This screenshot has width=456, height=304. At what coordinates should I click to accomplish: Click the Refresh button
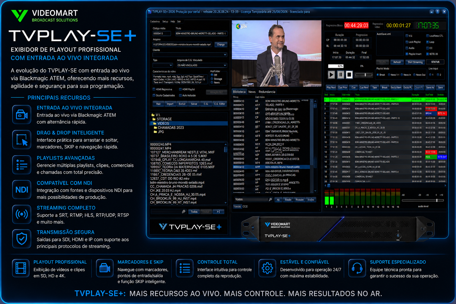(x=397, y=62)
